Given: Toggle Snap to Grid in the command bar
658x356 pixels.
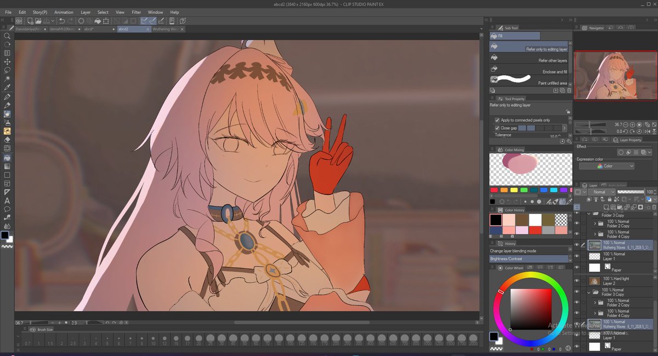Looking at the screenshot, I should (161, 21).
